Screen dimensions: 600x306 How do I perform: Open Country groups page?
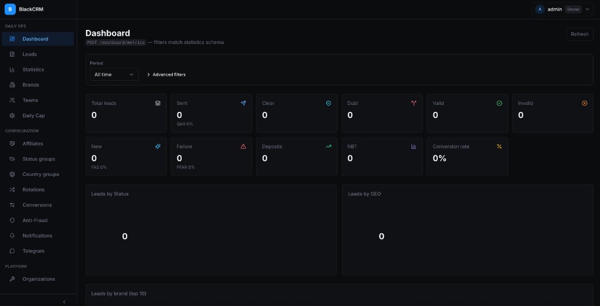point(38,174)
